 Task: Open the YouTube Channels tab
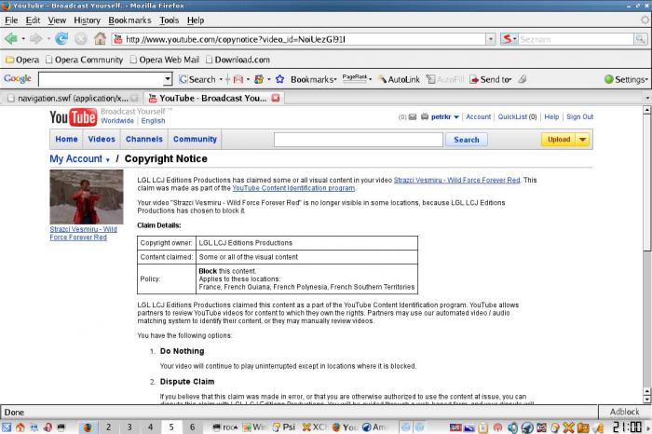[143, 140]
